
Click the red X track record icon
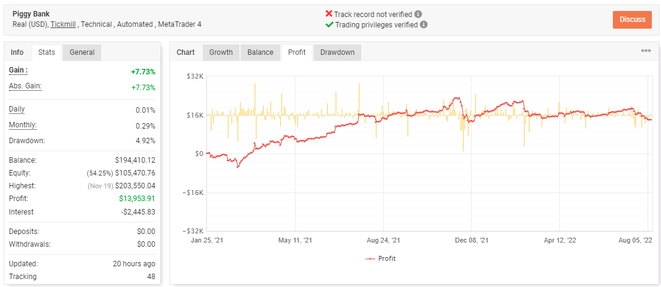329,14
